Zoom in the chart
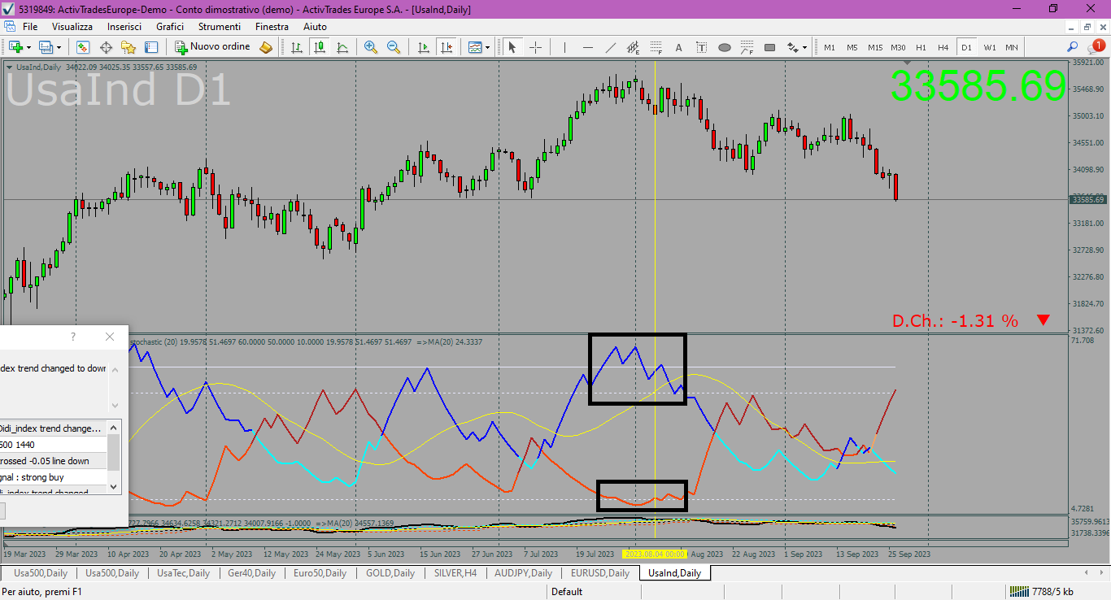The height and width of the screenshot is (600, 1111). [371, 47]
